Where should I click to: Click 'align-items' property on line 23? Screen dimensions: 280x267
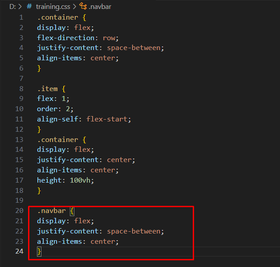pos(60,242)
